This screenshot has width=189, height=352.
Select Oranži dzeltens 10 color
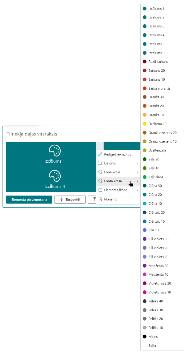pyautogui.click(x=163, y=141)
